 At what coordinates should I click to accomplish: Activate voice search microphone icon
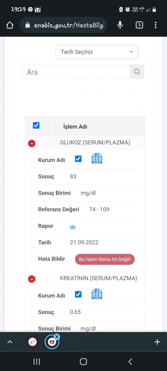click(x=120, y=25)
